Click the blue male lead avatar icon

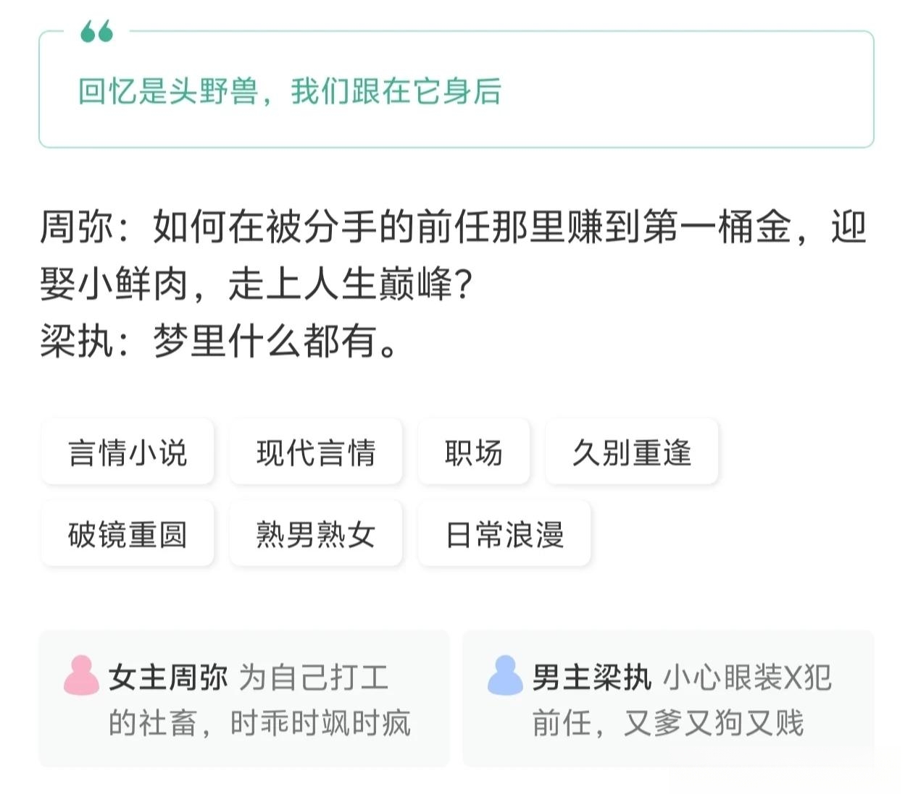tap(505, 675)
